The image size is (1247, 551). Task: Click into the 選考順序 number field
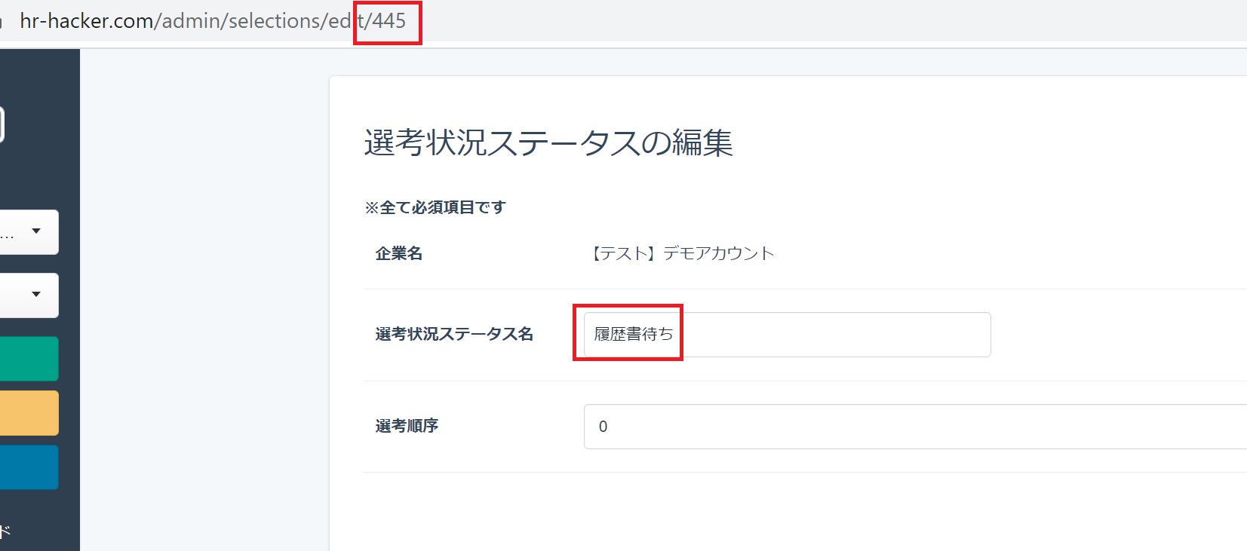(905, 427)
